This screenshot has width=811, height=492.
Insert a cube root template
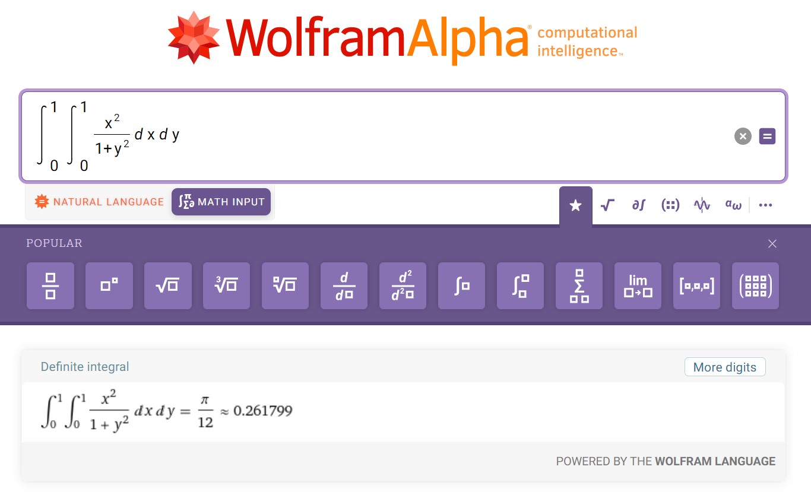(227, 286)
